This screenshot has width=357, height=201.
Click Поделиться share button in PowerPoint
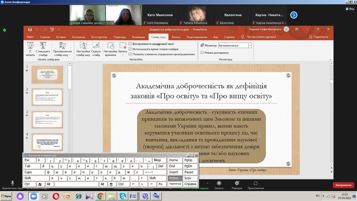click(318, 37)
